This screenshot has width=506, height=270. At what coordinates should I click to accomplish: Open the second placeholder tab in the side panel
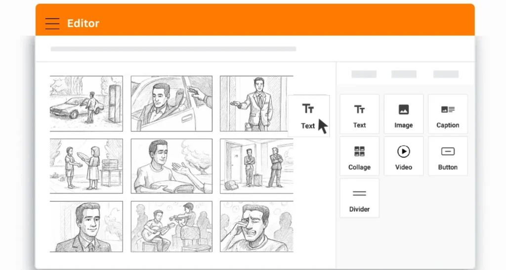tap(404, 74)
